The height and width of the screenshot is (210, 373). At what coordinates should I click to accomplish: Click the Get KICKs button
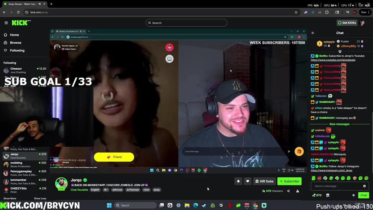(347, 23)
